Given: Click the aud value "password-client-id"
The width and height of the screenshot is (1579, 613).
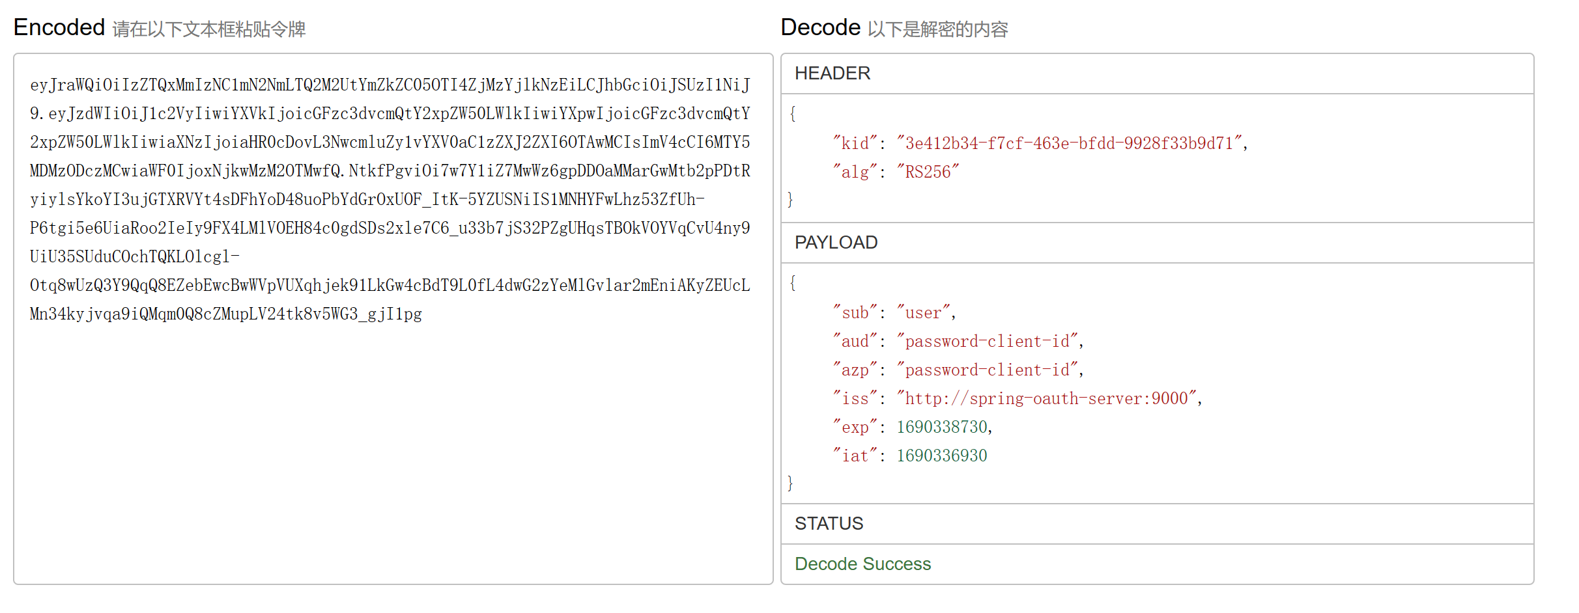Looking at the screenshot, I should 987,342.
